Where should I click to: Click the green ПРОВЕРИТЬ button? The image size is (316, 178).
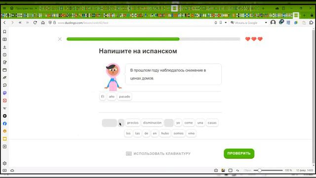click(x=239, y=153)
